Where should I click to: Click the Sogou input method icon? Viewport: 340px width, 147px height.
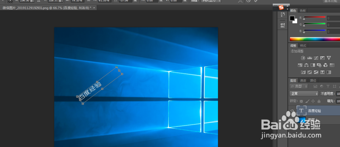pyautogui.click(x=281, y=8)
